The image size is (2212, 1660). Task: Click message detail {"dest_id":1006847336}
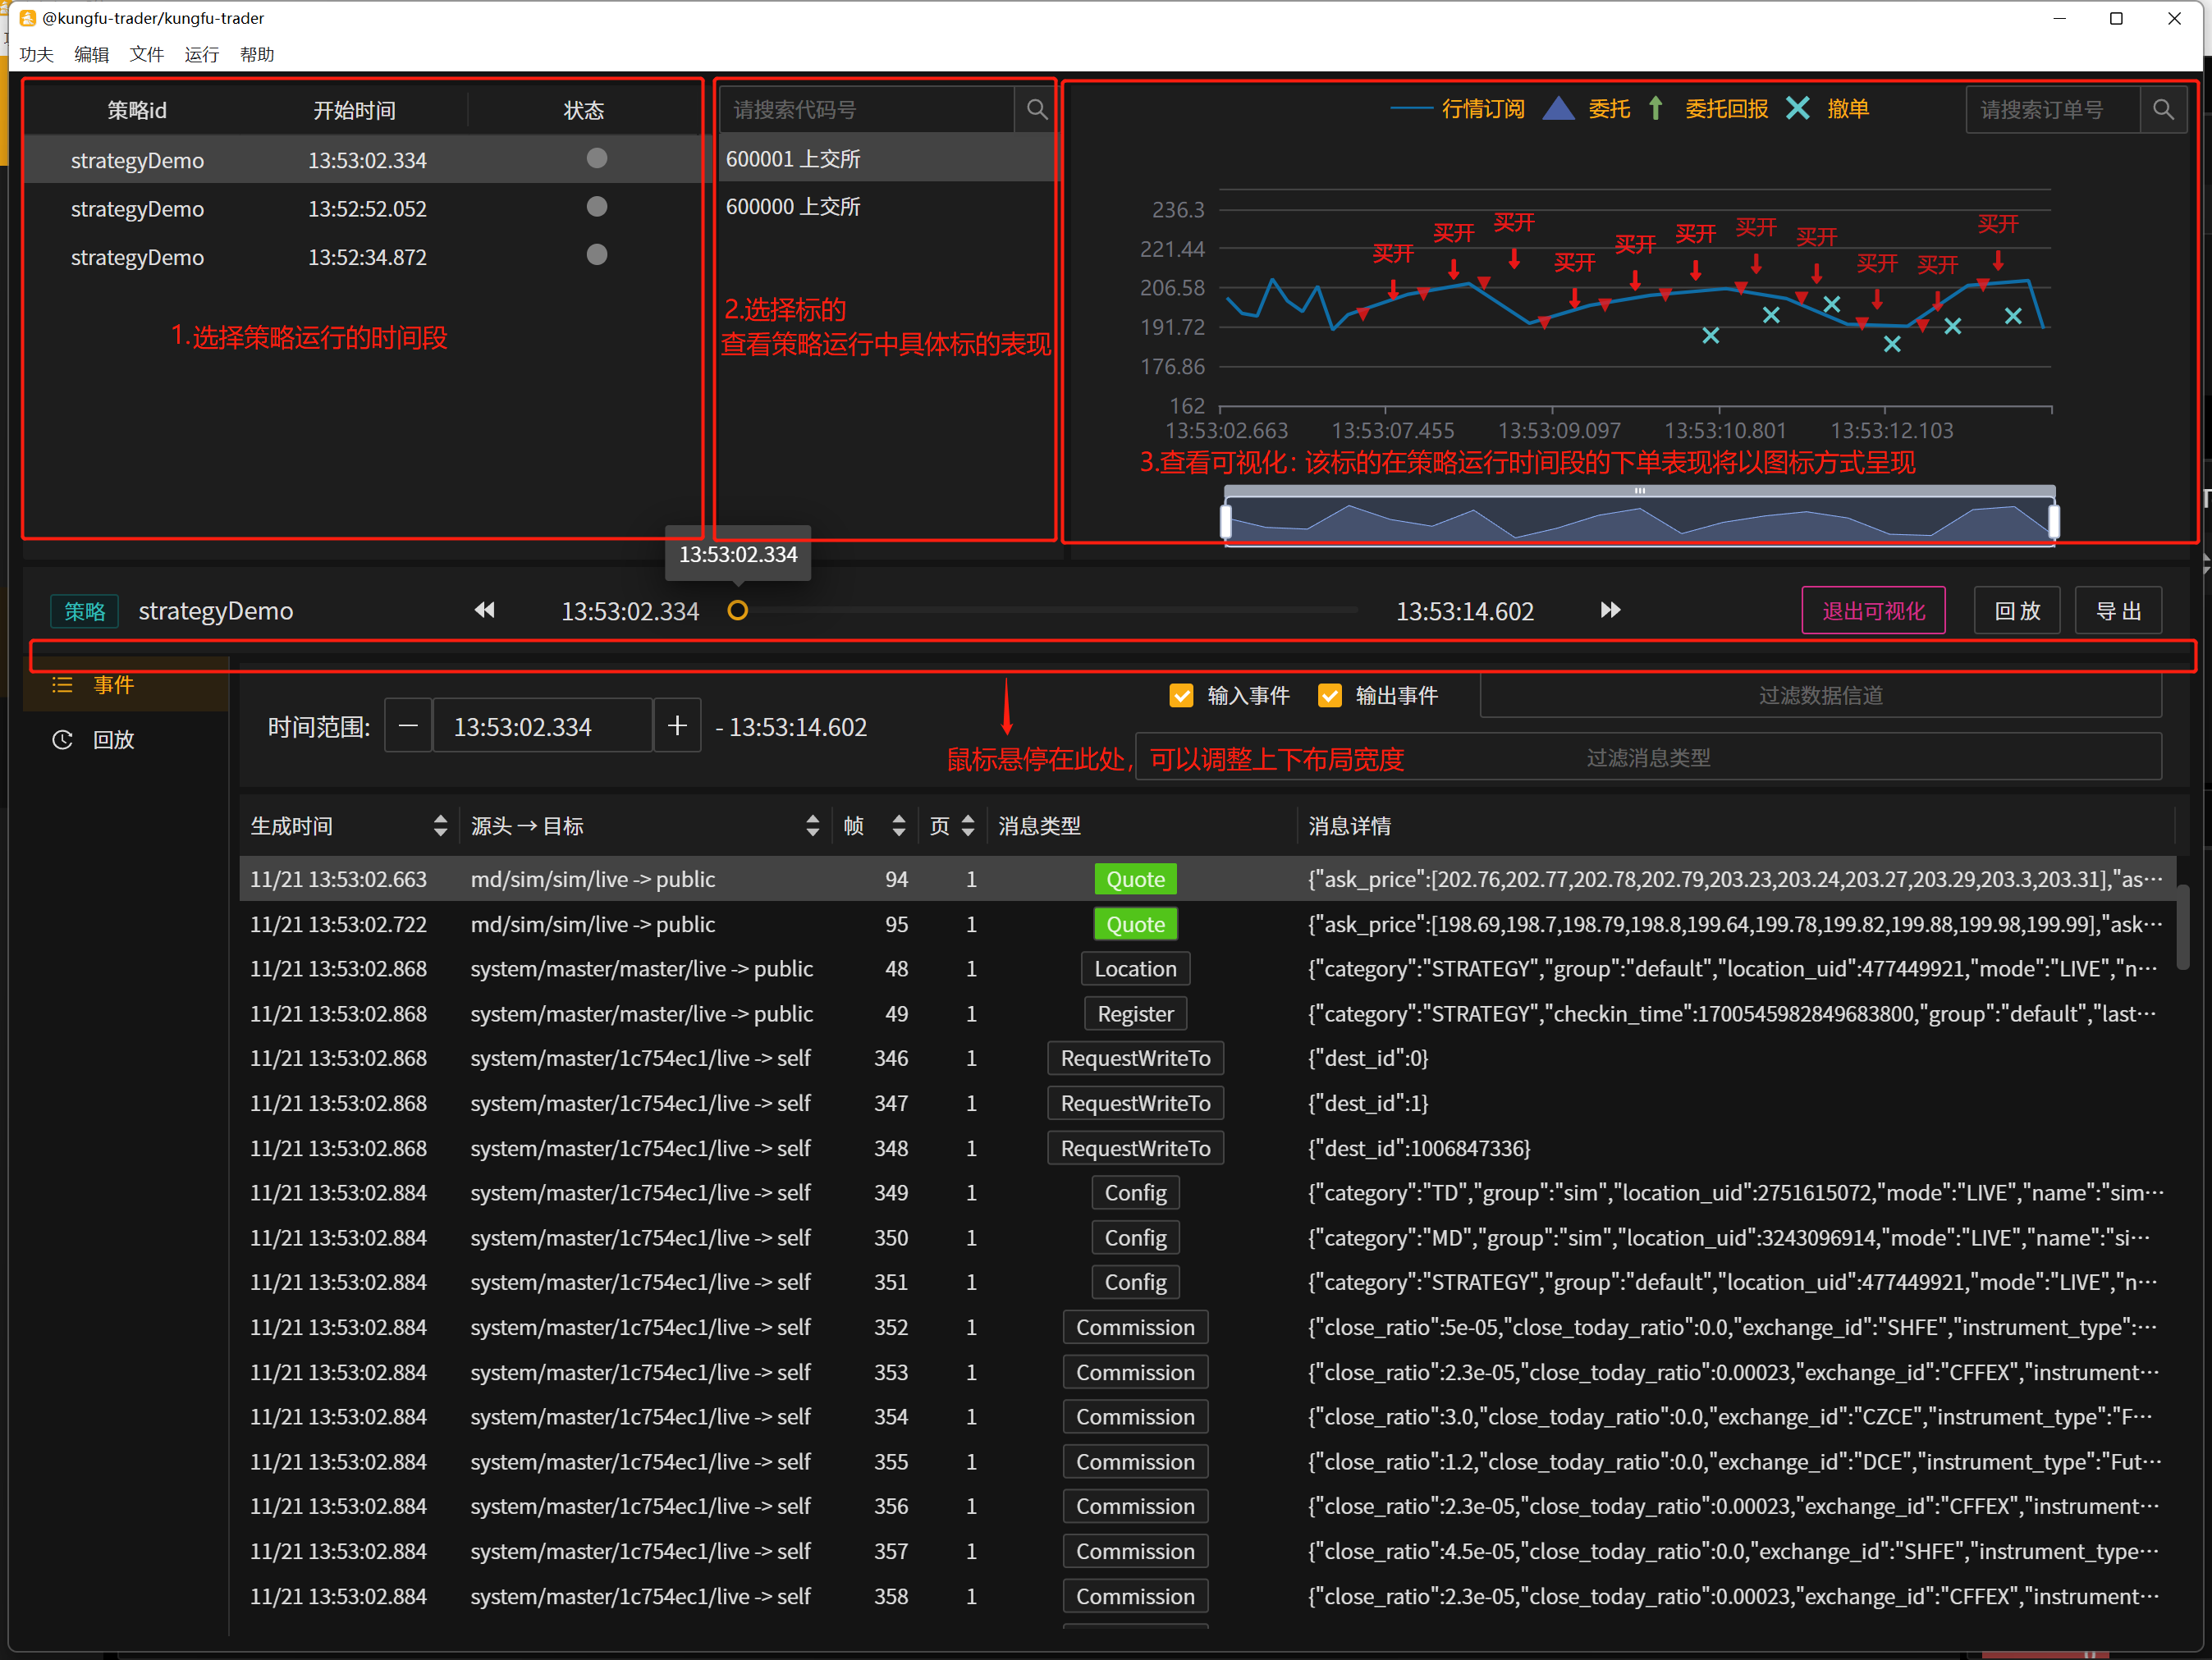(1419, 1148)
